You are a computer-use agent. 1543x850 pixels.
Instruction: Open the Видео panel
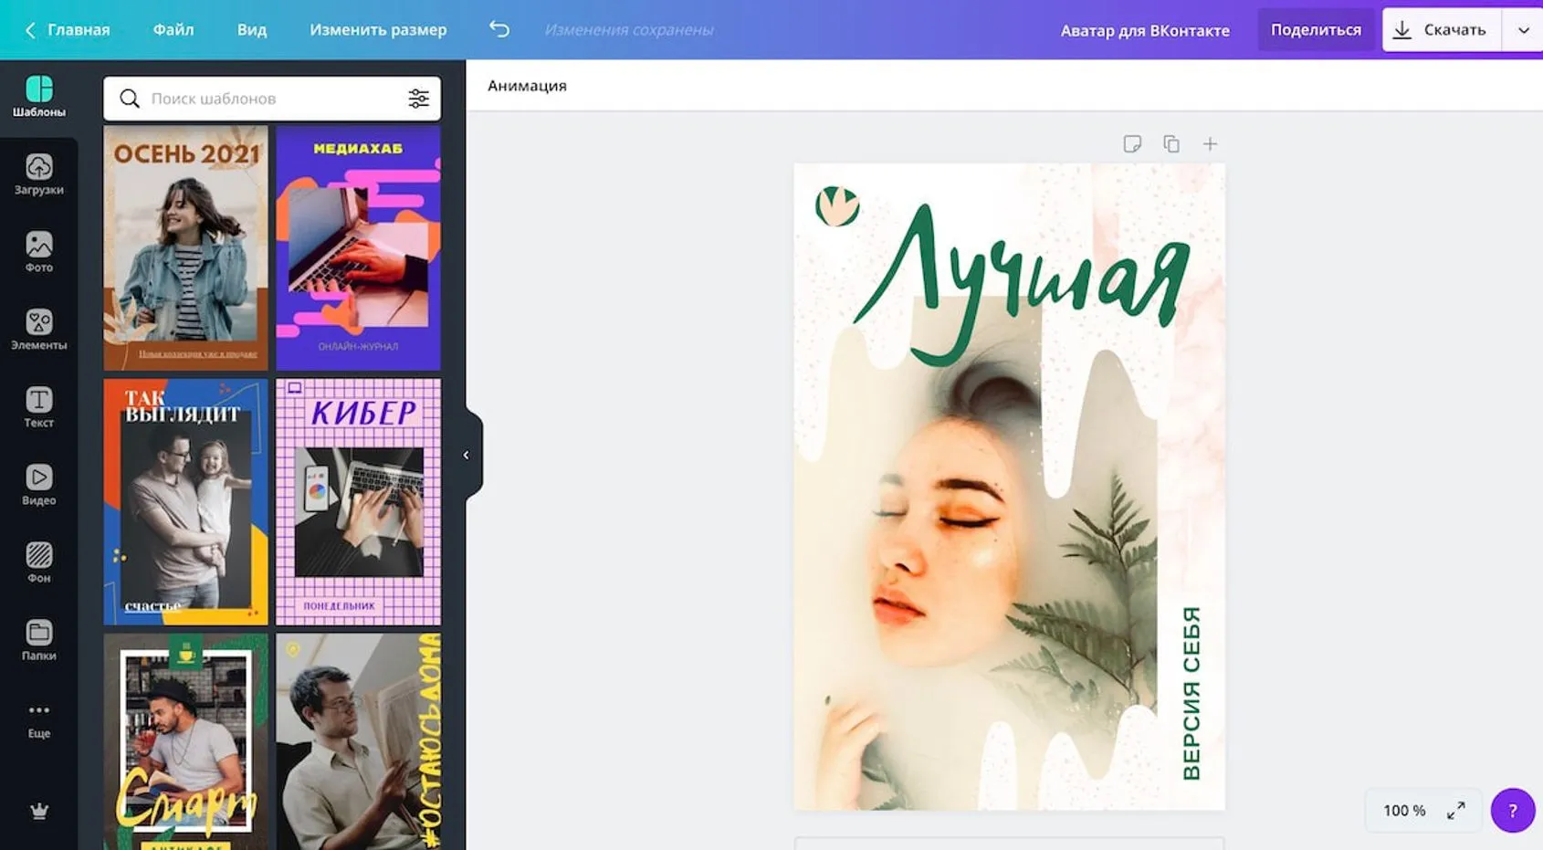click(x=38, y=486)
